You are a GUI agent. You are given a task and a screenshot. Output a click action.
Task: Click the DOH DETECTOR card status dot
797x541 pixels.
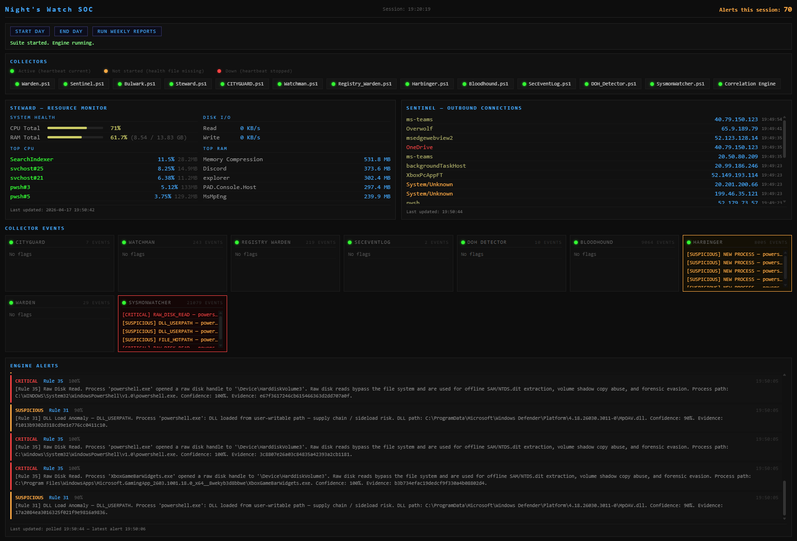pos(463,242)
